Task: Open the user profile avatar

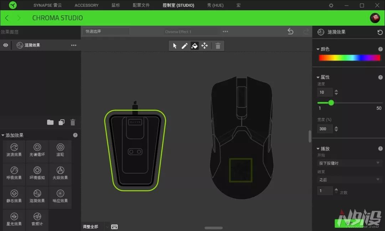Action: (x=375, y=18)
